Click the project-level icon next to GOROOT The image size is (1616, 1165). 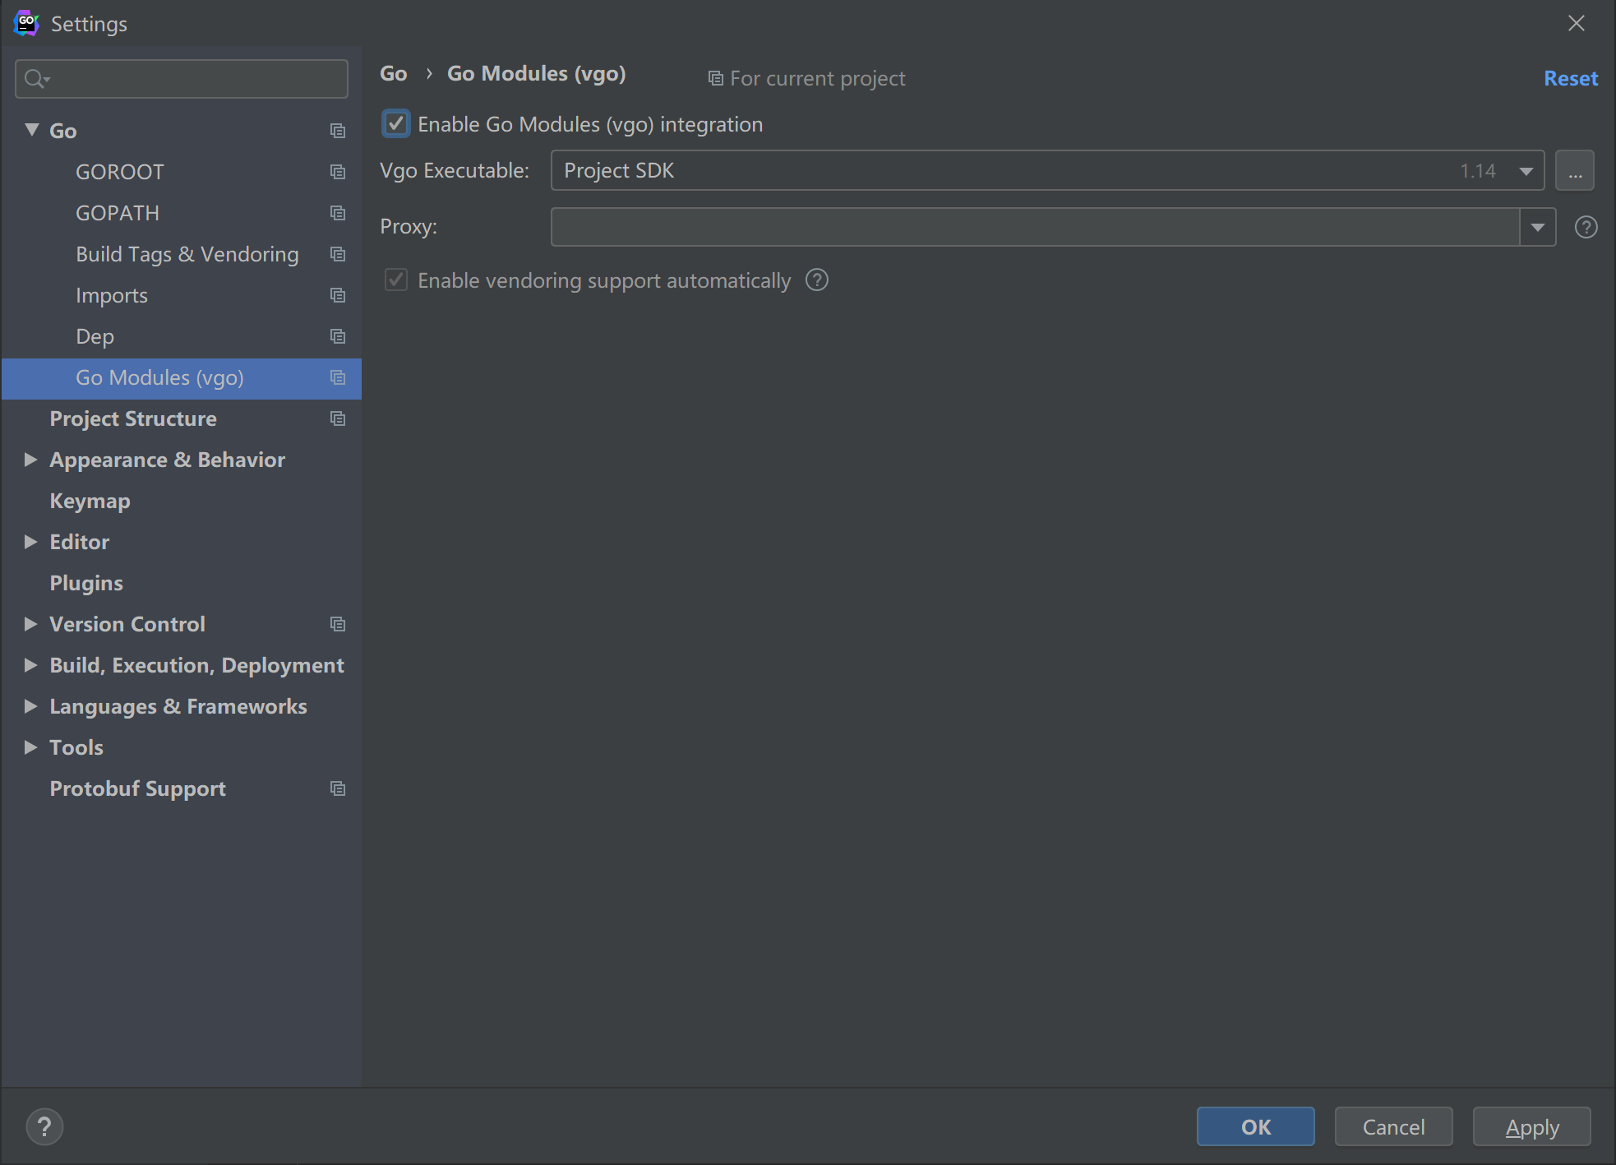[x=337, y=172]
